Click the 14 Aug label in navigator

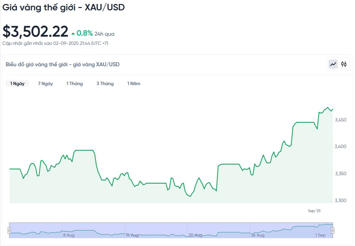coord(132,235)
